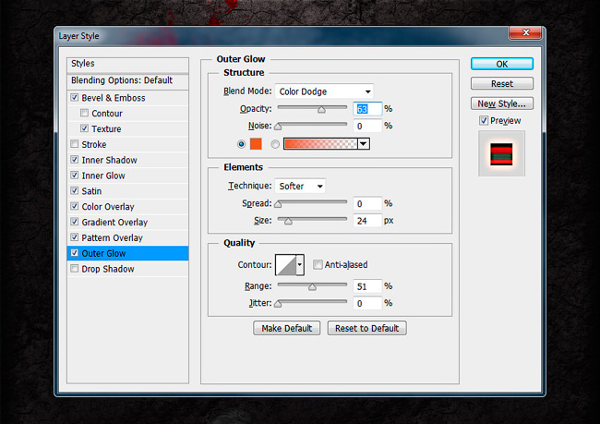
Task: Click the Jitter value field
Action: pyautogui.click(x=367, y=303)
